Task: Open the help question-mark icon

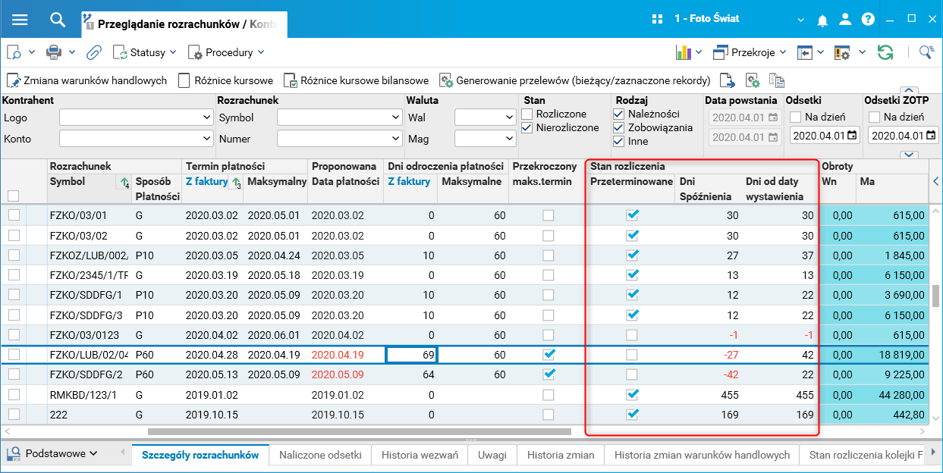Action: [x=869, y=20]
